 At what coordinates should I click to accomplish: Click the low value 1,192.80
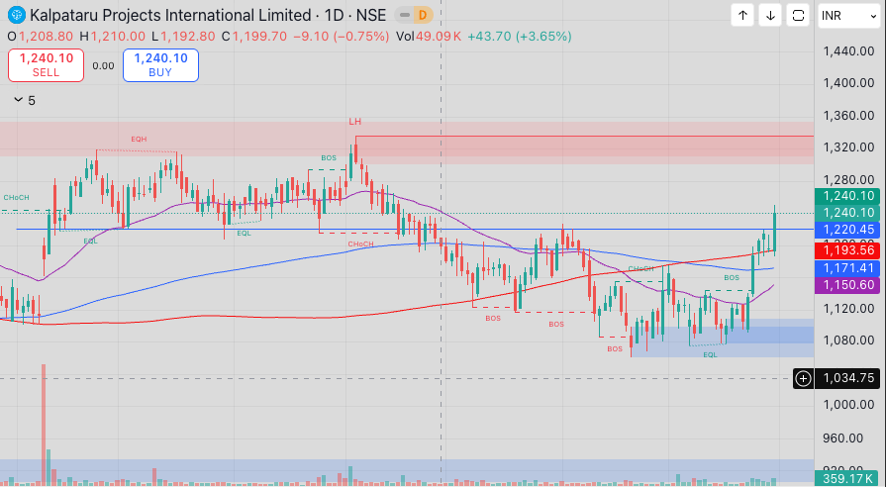(x=188, y=37)
